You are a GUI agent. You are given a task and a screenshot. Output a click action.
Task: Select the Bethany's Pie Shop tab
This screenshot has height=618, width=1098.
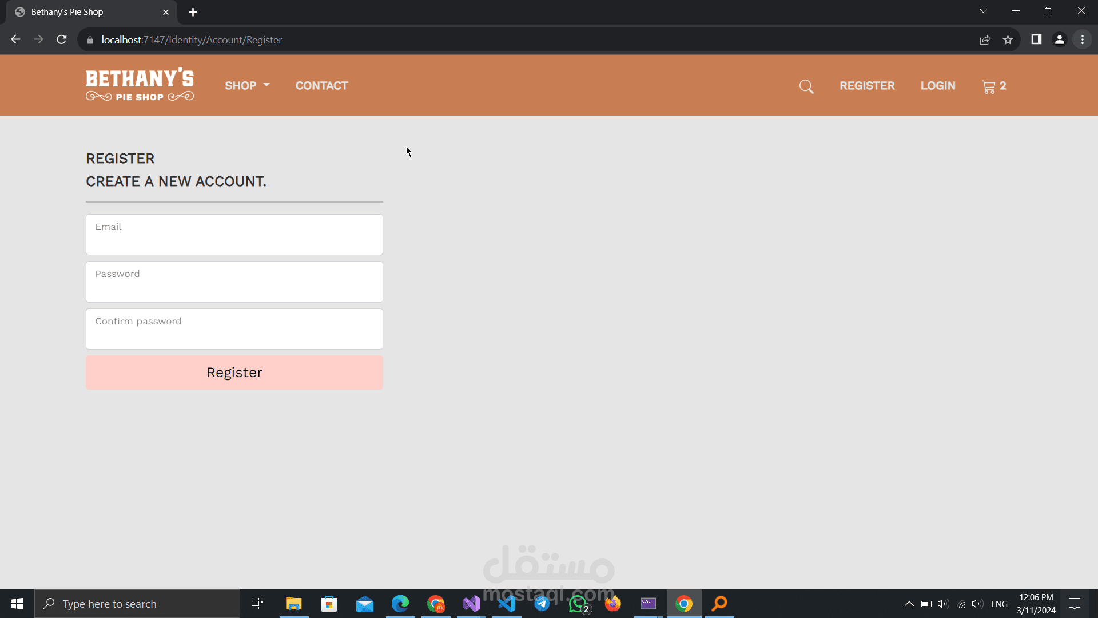pyautogui.click(x=86, y=12)
